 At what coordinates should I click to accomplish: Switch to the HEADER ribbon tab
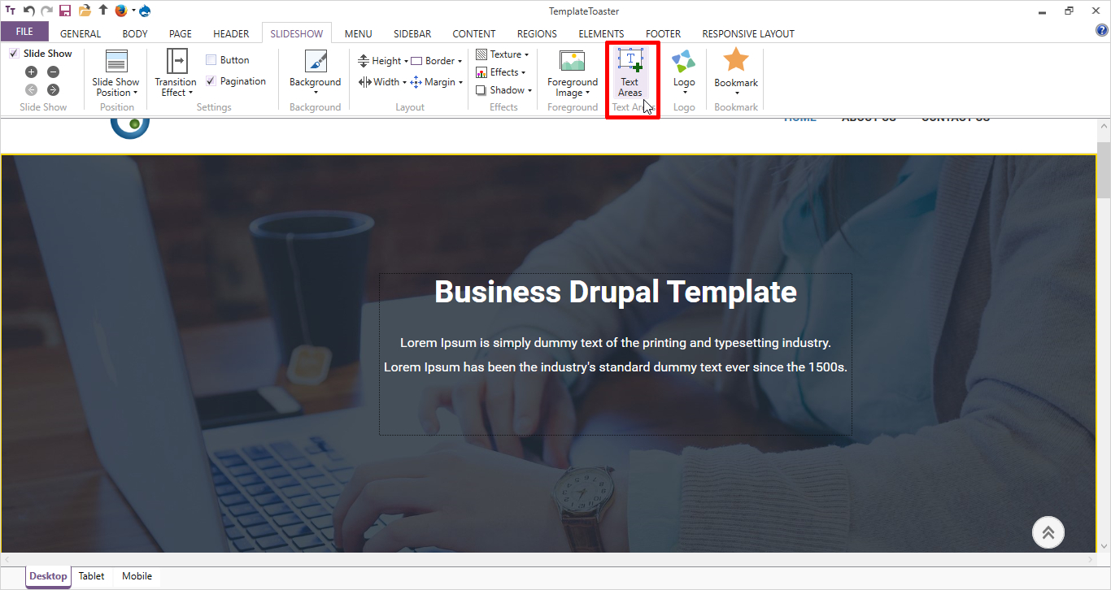coord(231,33)
